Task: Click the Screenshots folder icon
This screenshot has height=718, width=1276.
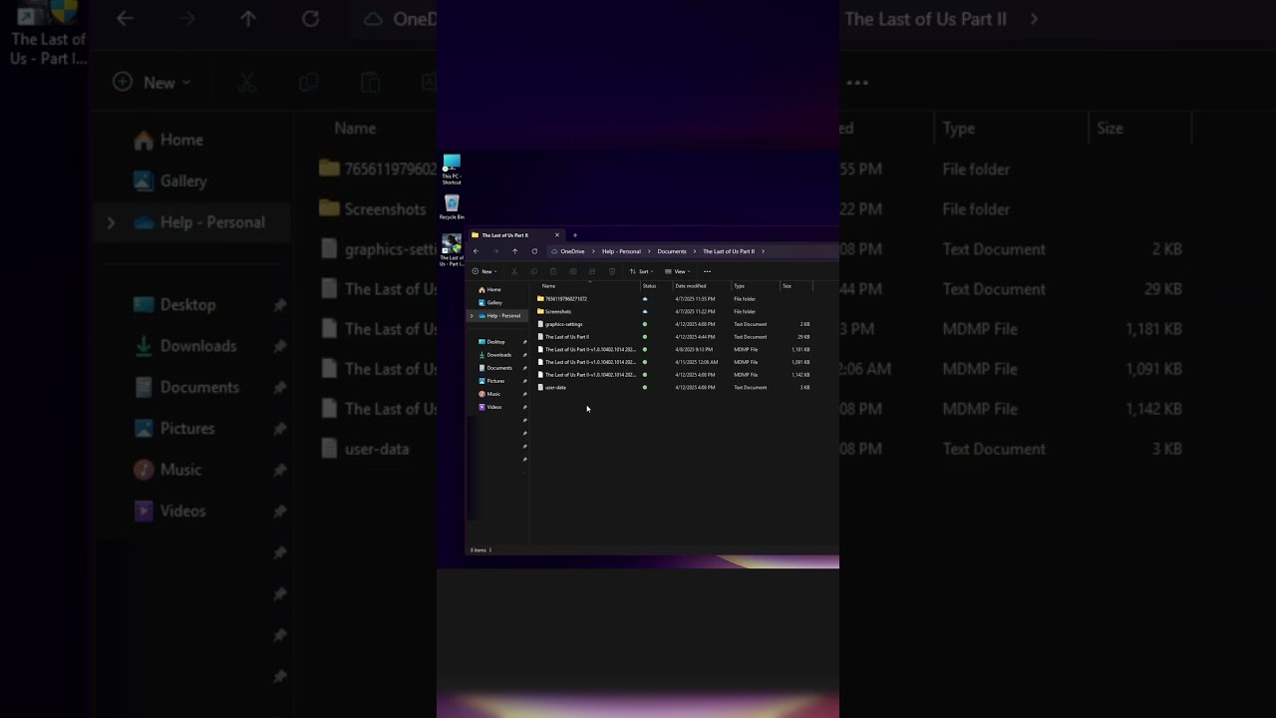Action: (540, 311)
